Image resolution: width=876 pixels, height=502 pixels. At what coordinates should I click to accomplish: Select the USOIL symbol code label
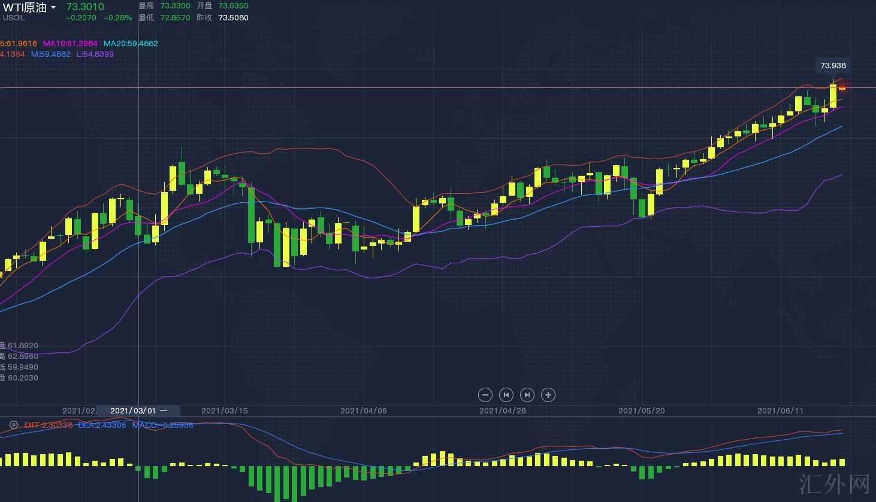[x=14, y=18]
